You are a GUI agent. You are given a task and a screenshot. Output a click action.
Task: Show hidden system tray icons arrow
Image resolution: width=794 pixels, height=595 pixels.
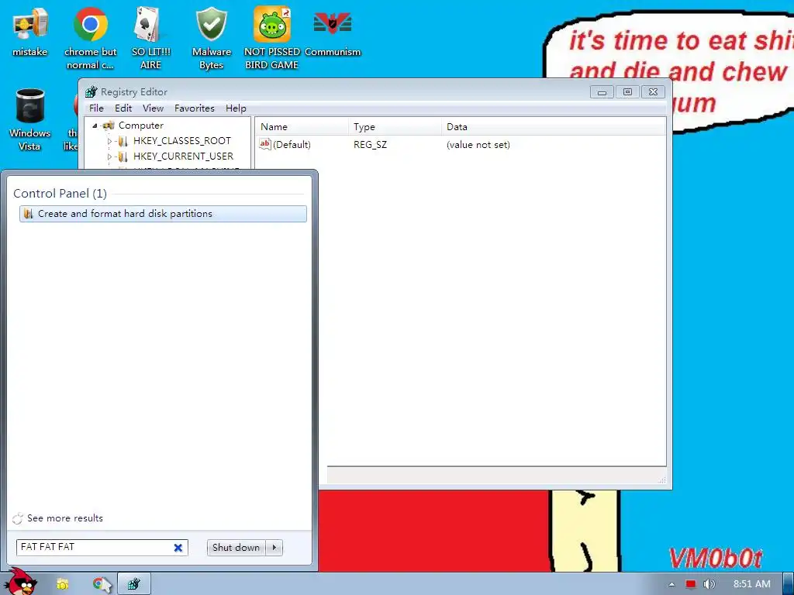pyautogui.click(x=671, y=584)
